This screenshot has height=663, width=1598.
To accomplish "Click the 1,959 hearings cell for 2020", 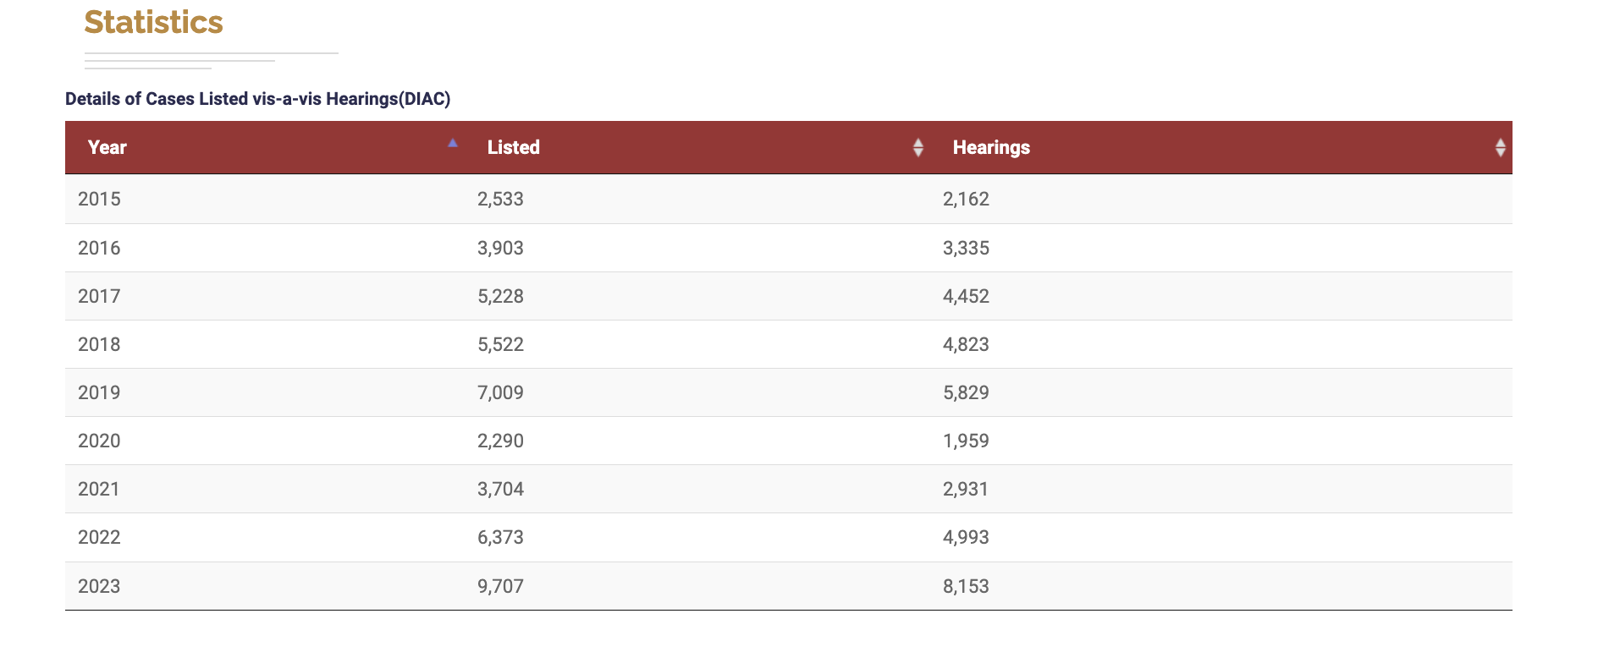I will click(966, 441).
